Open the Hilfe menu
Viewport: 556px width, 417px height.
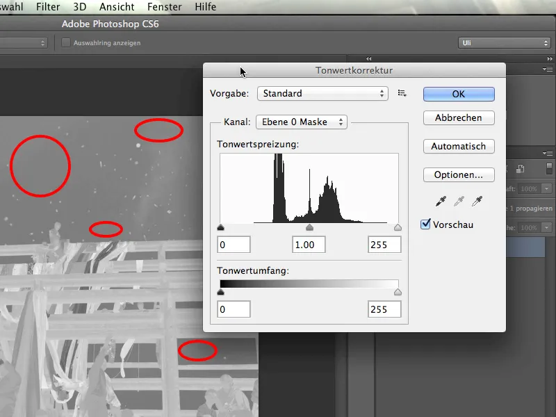pyautogui.click(x=205, y=7)
